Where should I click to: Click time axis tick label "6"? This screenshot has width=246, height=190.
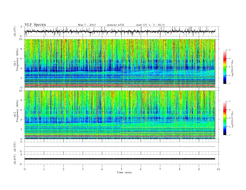tap(141, 169)
